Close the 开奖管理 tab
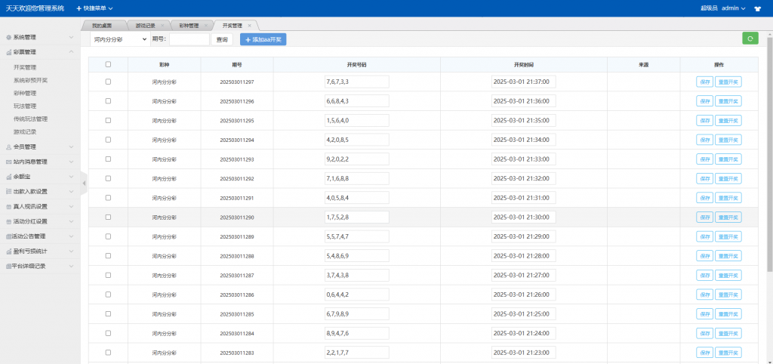773x364 pixels. pyautogui.click(x=249, y=26)
